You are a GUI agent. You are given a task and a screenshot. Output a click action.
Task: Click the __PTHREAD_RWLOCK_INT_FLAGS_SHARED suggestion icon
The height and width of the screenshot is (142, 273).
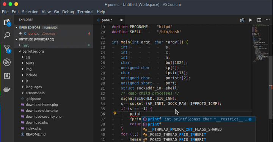tap(145, 130)
